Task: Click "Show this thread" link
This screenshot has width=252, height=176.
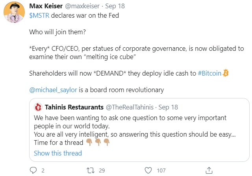Action: (58, 153)
